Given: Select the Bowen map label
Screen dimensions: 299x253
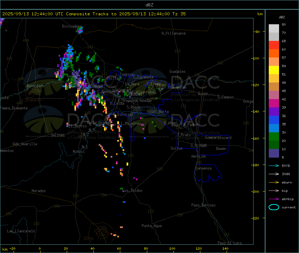Looking at the screenshot, I should coord(221,149).
